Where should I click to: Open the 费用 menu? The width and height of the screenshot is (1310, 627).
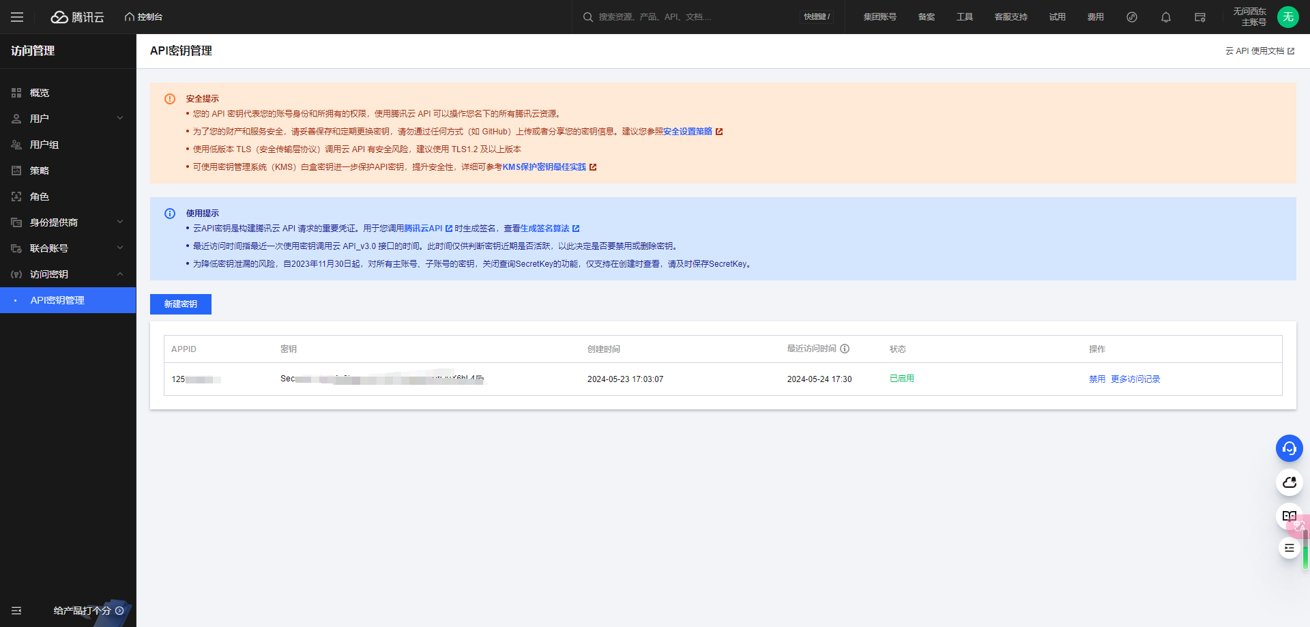click(x=1095, y=17)
